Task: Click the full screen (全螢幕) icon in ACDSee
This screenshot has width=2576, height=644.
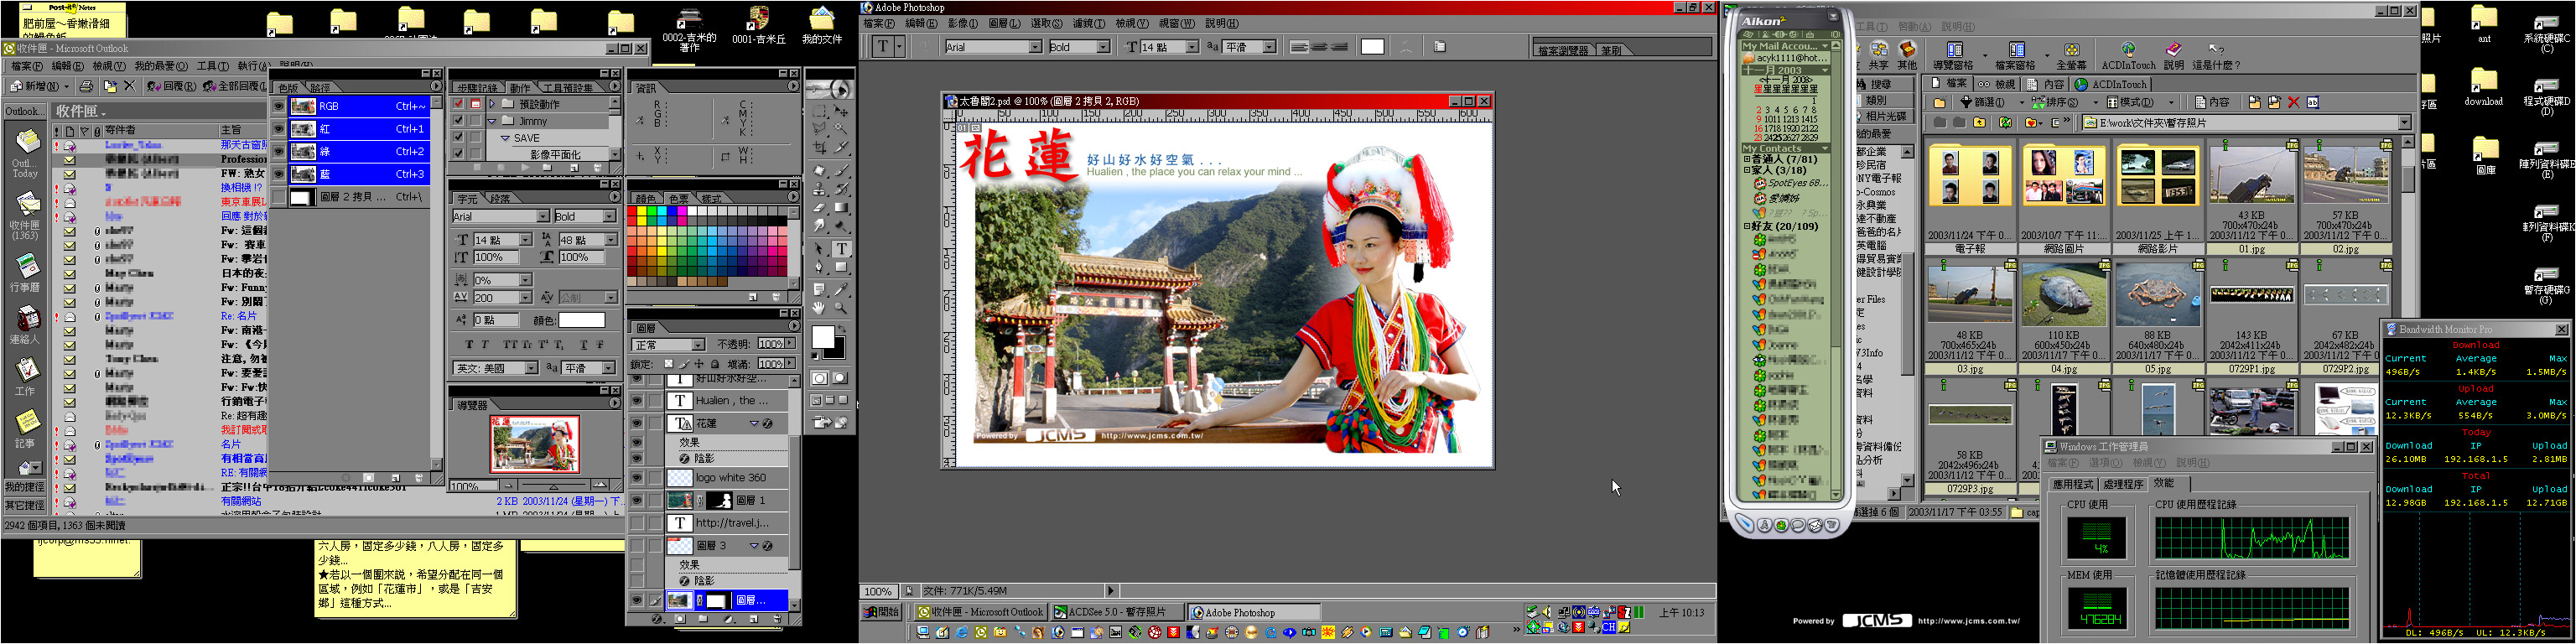Action: (x=2072, y=50)
